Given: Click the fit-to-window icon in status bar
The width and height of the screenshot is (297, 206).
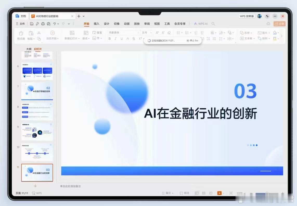Looking at the screenshot, I should (x=231, y=193).
